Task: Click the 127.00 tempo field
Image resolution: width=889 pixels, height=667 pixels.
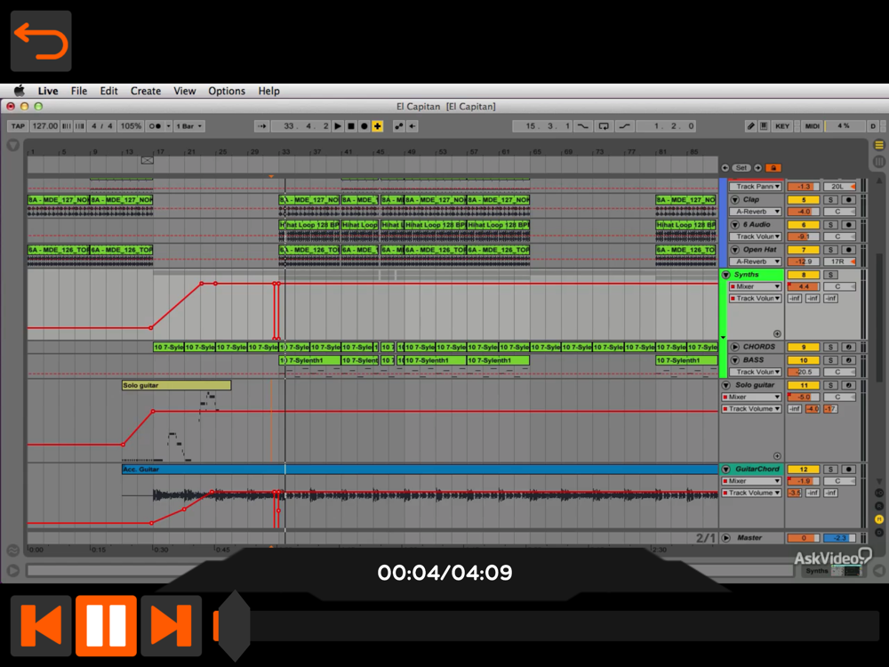Action: 44,126
